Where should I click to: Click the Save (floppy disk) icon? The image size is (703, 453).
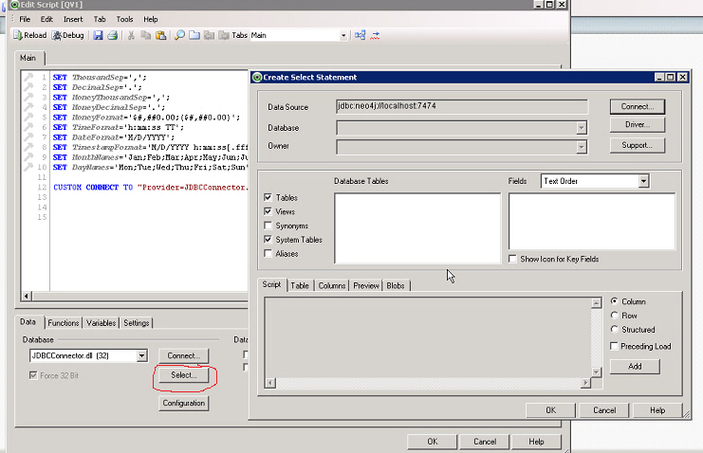click(99, 36)
